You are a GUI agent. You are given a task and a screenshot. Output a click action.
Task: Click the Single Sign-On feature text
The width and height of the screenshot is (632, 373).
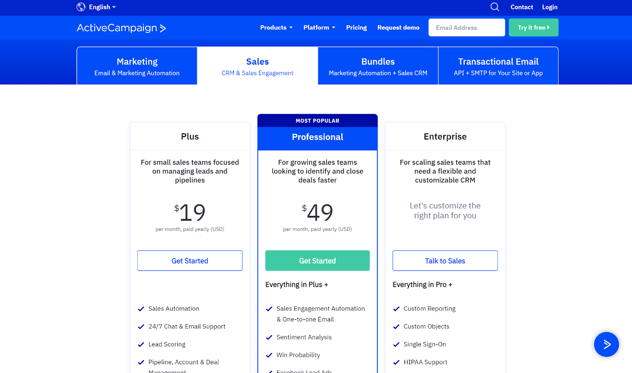click(425, 344)
